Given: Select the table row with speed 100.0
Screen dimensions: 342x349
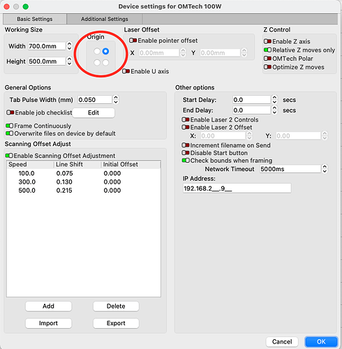Looking at the screenshot, I should click(x=84, y=173).
